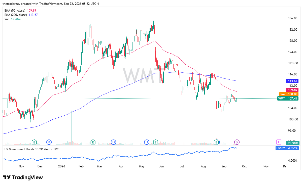Open the upcoming purple earnings marker in November

[279, 142]
